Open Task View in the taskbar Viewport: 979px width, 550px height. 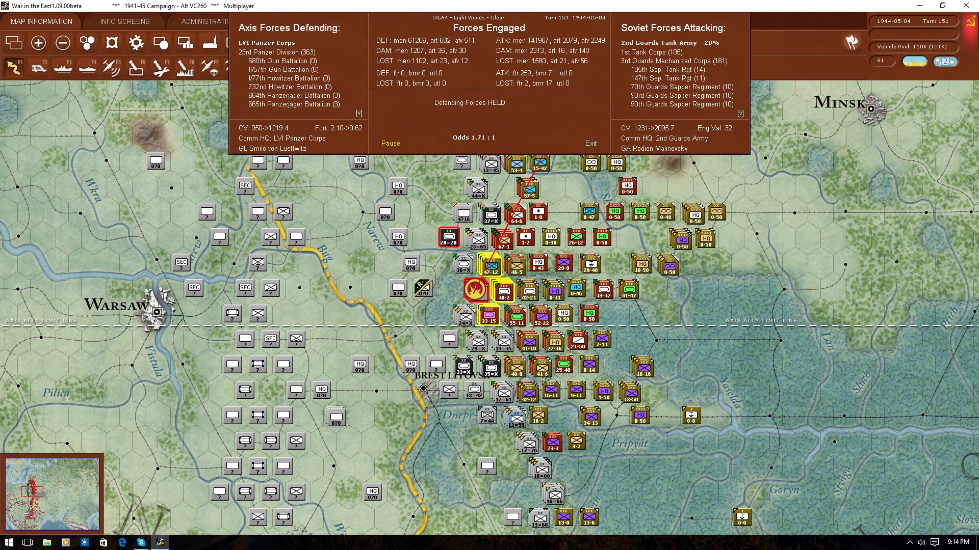[x=28, y=542]
